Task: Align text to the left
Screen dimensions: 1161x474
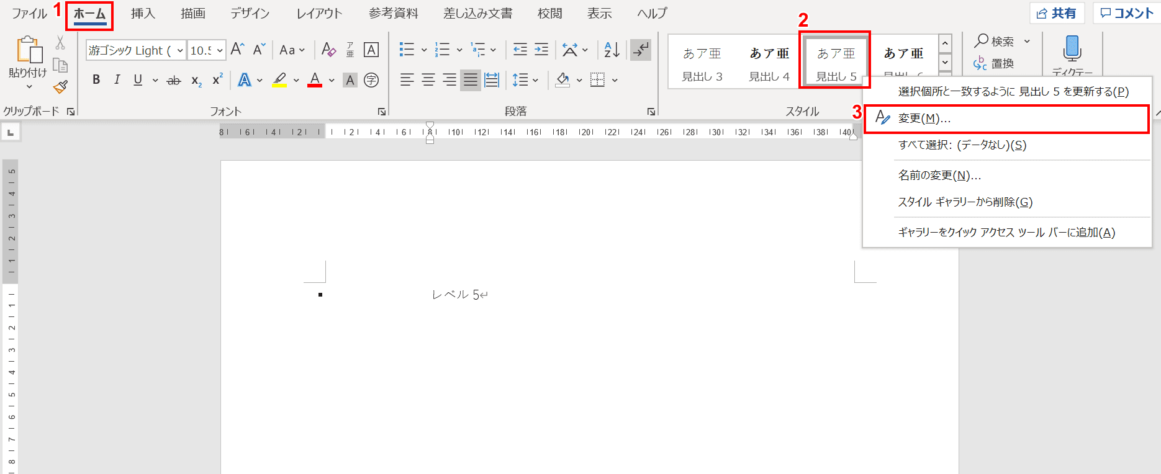Action: [407, 79]
